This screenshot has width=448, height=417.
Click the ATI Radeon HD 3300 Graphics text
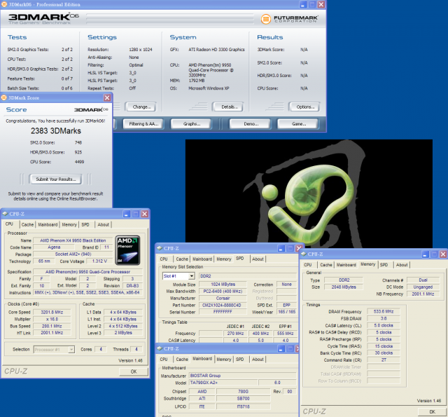pyautogui.click(x=216, y=50)
